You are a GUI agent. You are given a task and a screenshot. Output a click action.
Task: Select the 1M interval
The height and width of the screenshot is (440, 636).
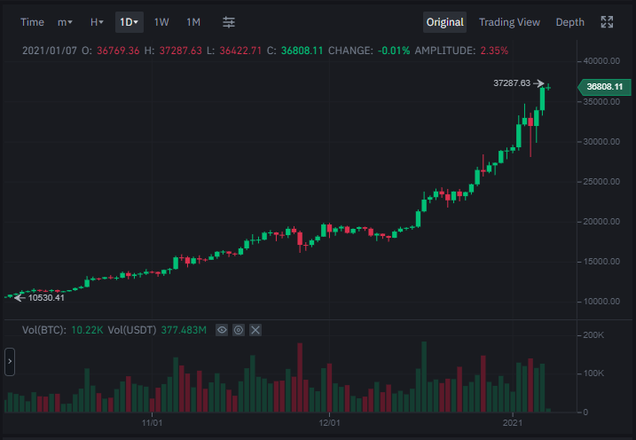point(193,22)
